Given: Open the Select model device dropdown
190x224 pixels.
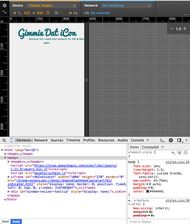Looking at the screenshot, I should (x=52, y=5).
